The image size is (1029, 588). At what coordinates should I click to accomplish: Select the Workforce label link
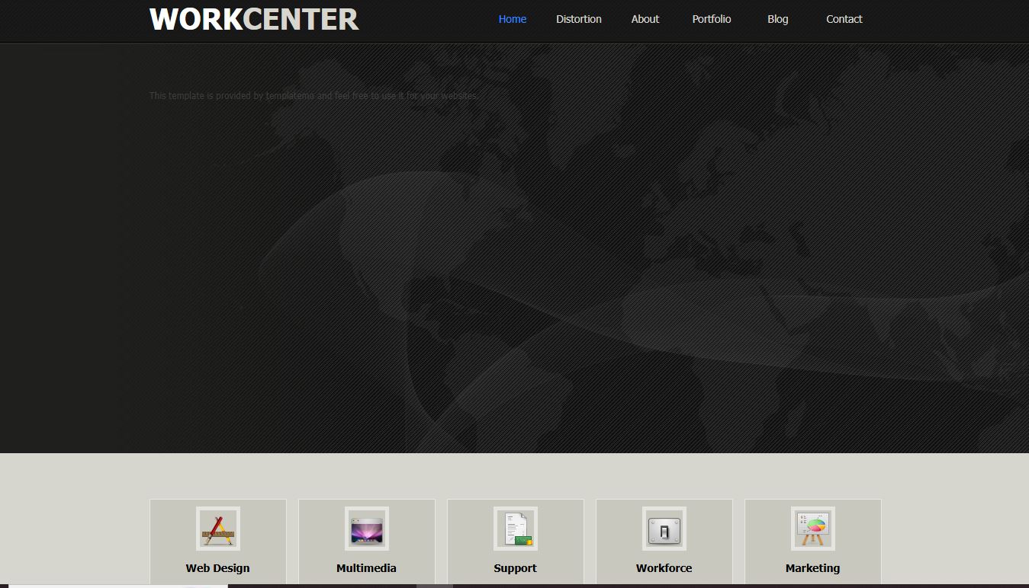(664, 568)
